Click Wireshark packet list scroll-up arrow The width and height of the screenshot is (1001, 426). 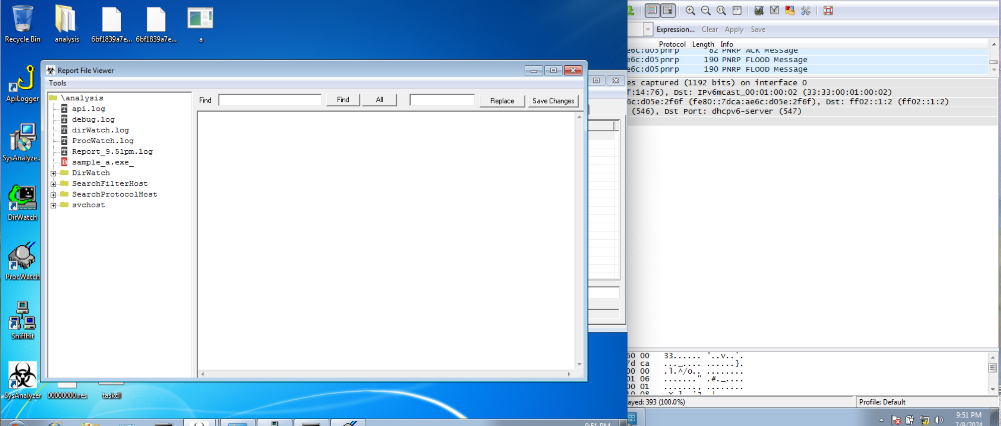coord(994,44)
